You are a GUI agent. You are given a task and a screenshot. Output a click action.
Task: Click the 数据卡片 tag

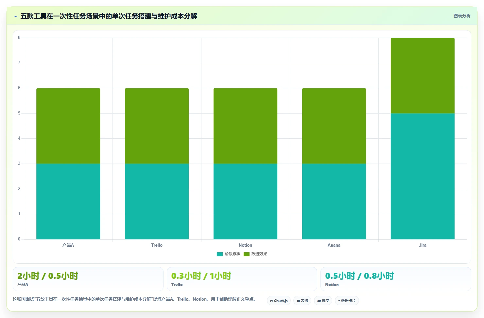pos(347,301)
